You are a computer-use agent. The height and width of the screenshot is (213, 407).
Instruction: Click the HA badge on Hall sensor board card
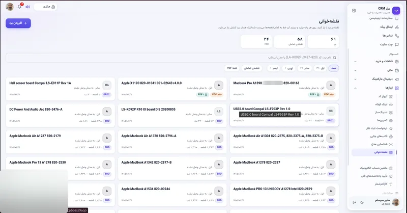[107, 85]
